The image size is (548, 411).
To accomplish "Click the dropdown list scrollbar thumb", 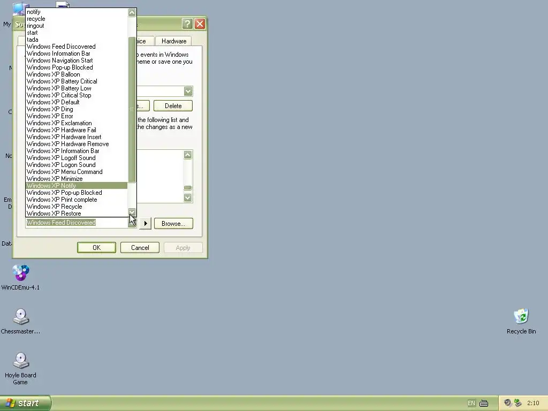I will (132, 110).
